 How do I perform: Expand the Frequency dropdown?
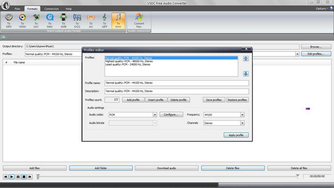242,114
